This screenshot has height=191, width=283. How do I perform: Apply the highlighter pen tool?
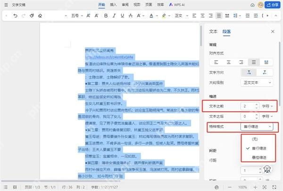(x=164, y=16)
